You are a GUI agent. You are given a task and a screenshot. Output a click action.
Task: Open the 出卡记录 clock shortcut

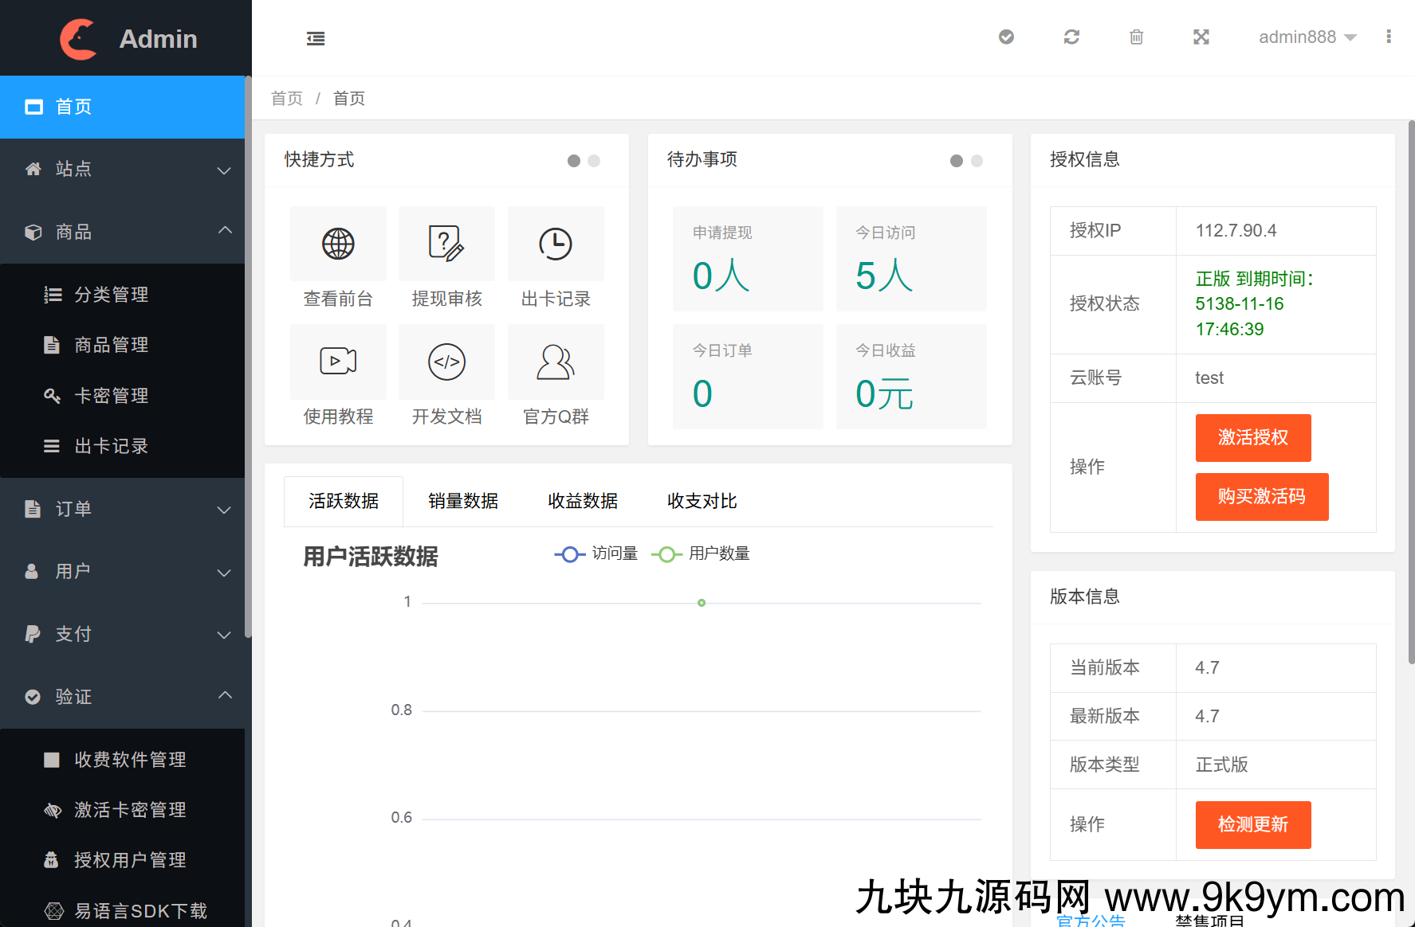click(556, 244)
